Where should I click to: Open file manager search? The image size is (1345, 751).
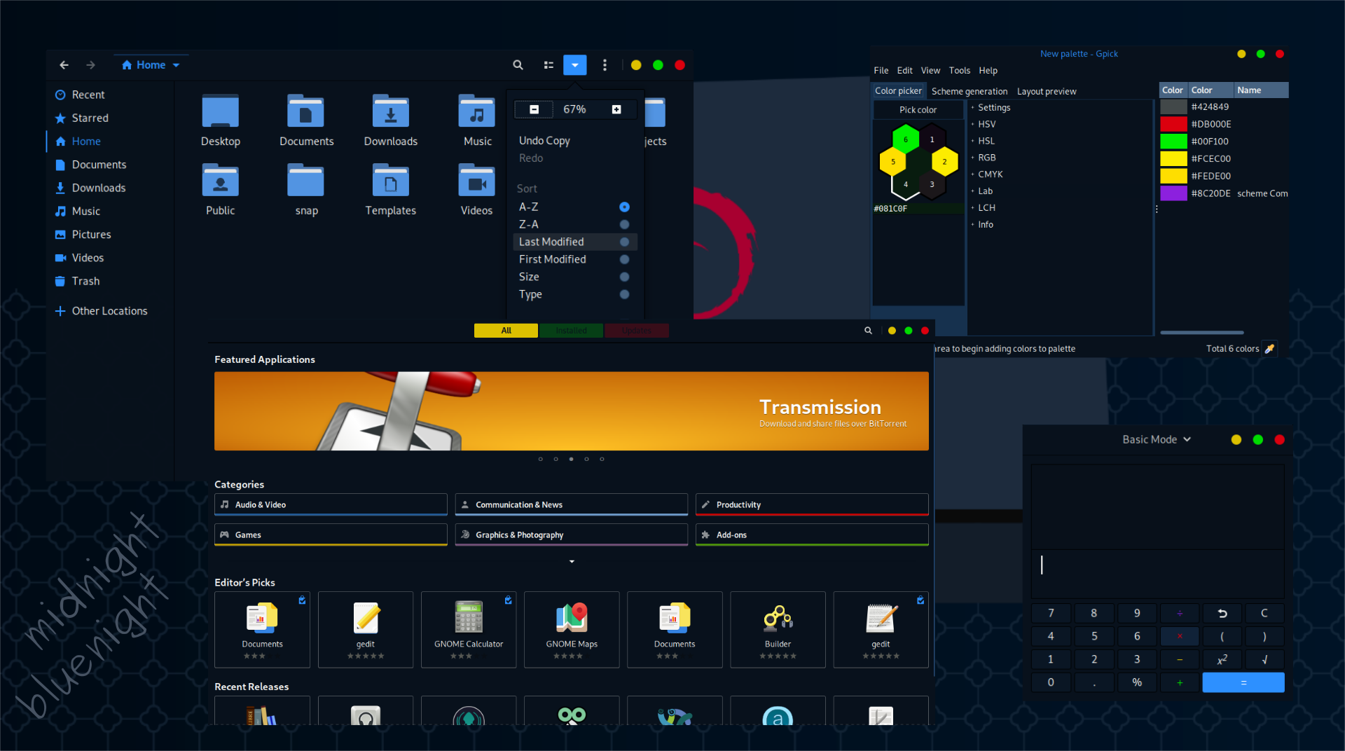tap(518, 65)
